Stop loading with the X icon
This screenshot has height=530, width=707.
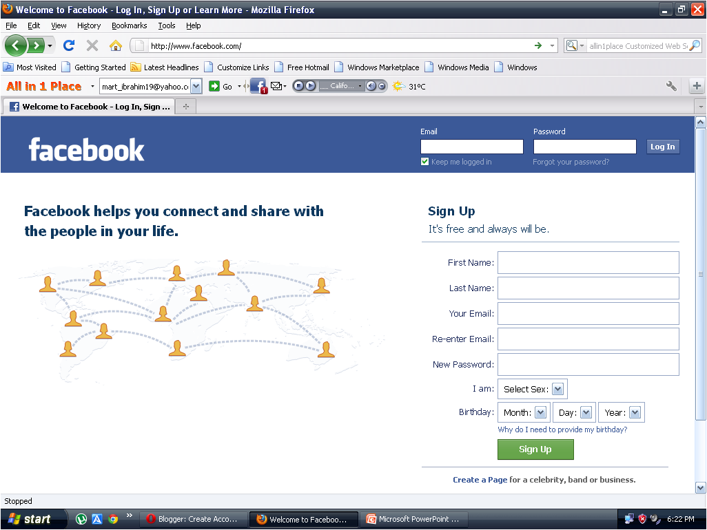[x=92, y=45]
